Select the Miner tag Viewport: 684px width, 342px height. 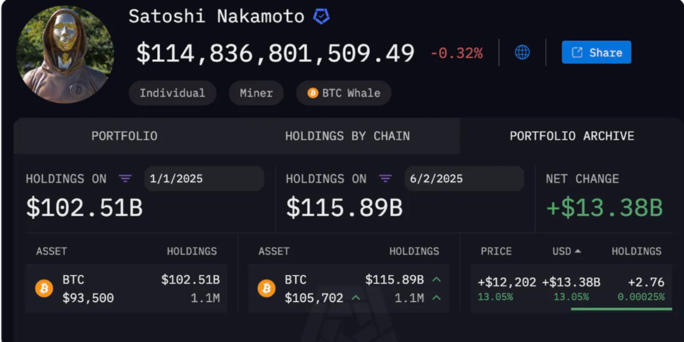pos(256,93)
